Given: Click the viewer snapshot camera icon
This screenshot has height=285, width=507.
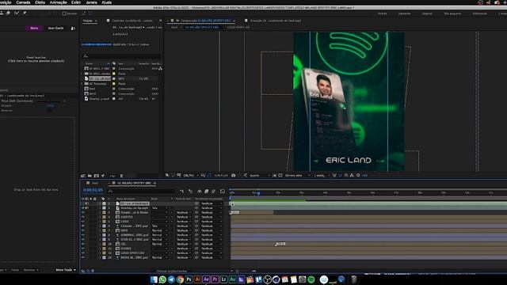Looking at the screenshot, I should click(233, 176).
